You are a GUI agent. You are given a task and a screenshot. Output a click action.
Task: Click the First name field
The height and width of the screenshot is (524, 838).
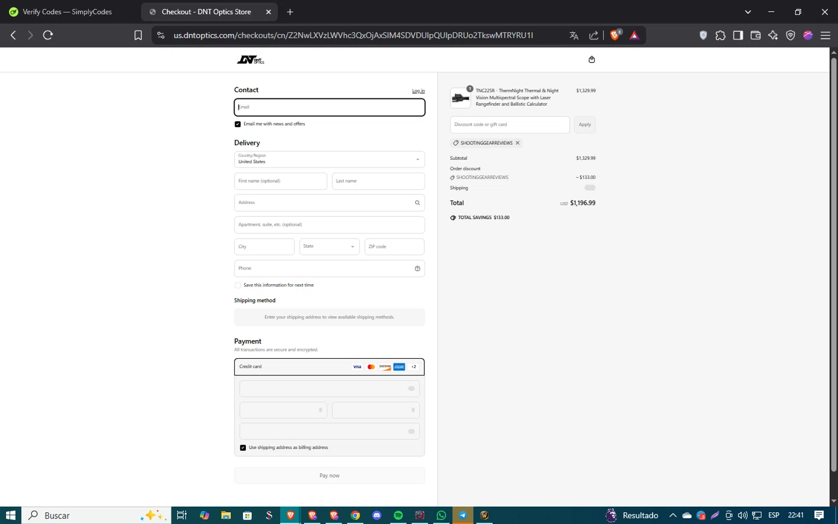pyautogui.click(x=280, y=181)
